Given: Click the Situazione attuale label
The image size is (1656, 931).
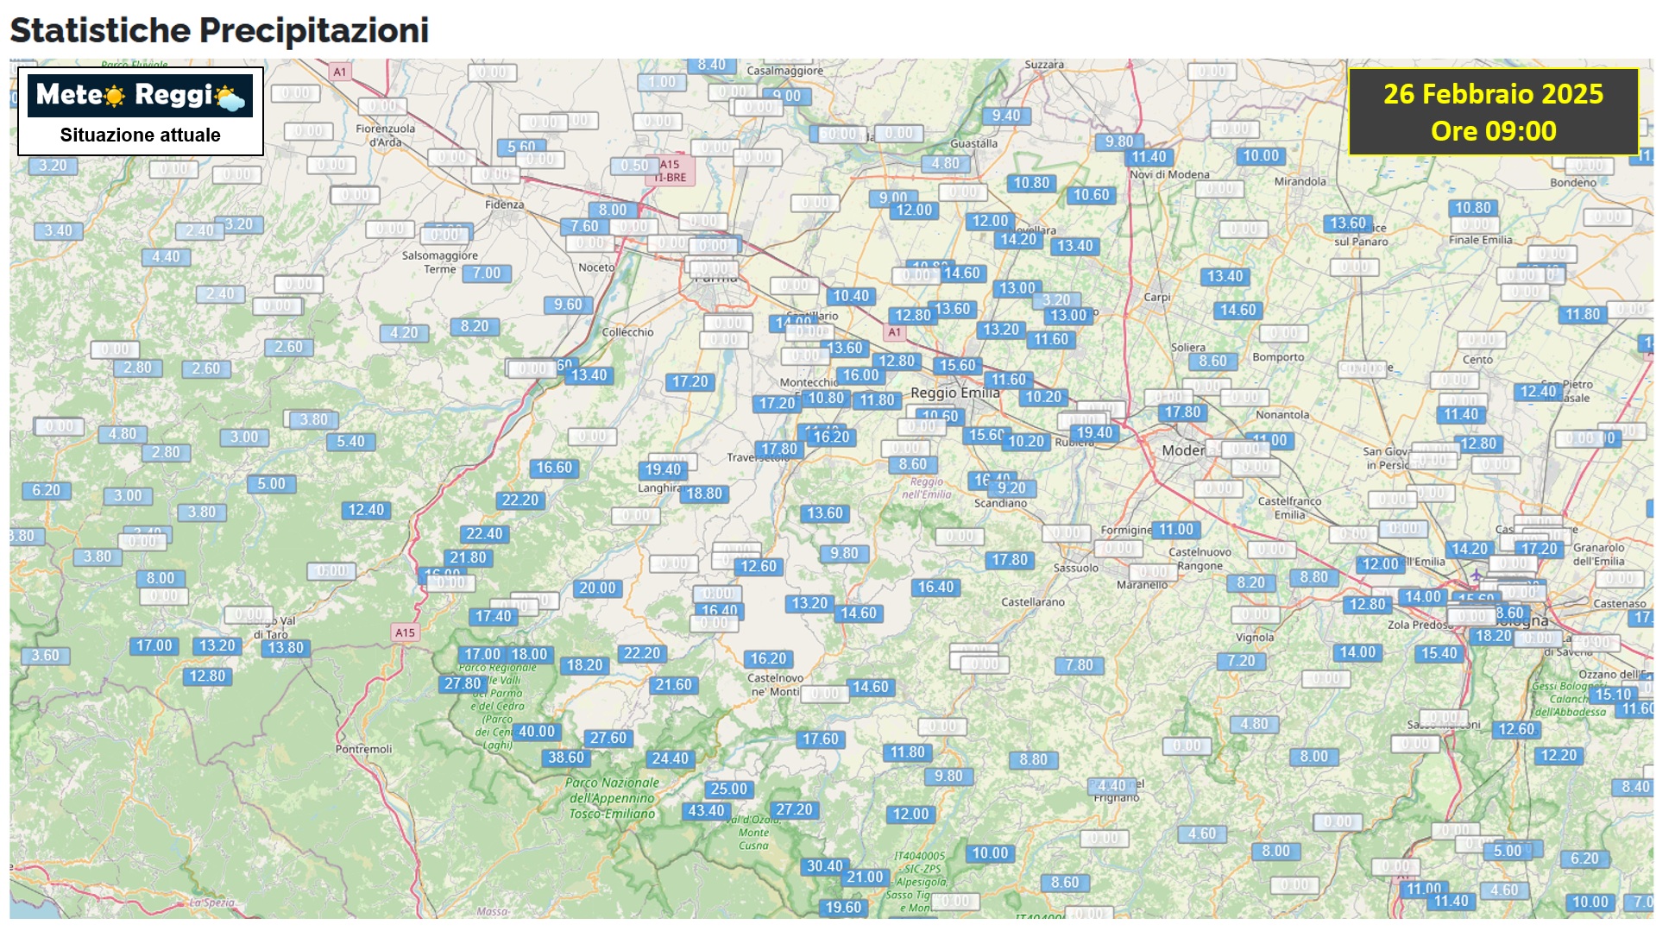Looking at the screenshot, I should coord(140,135).
